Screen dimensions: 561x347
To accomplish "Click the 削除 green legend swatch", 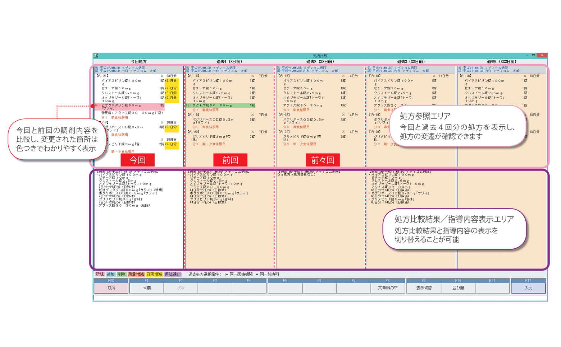I will tap(122, 275).
